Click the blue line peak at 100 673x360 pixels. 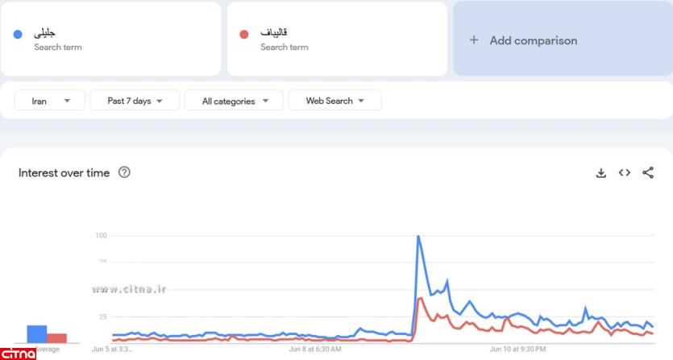tap(418, 237)
